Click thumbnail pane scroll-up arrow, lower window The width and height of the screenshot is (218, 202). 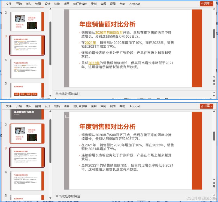click(x=50, y=111)
